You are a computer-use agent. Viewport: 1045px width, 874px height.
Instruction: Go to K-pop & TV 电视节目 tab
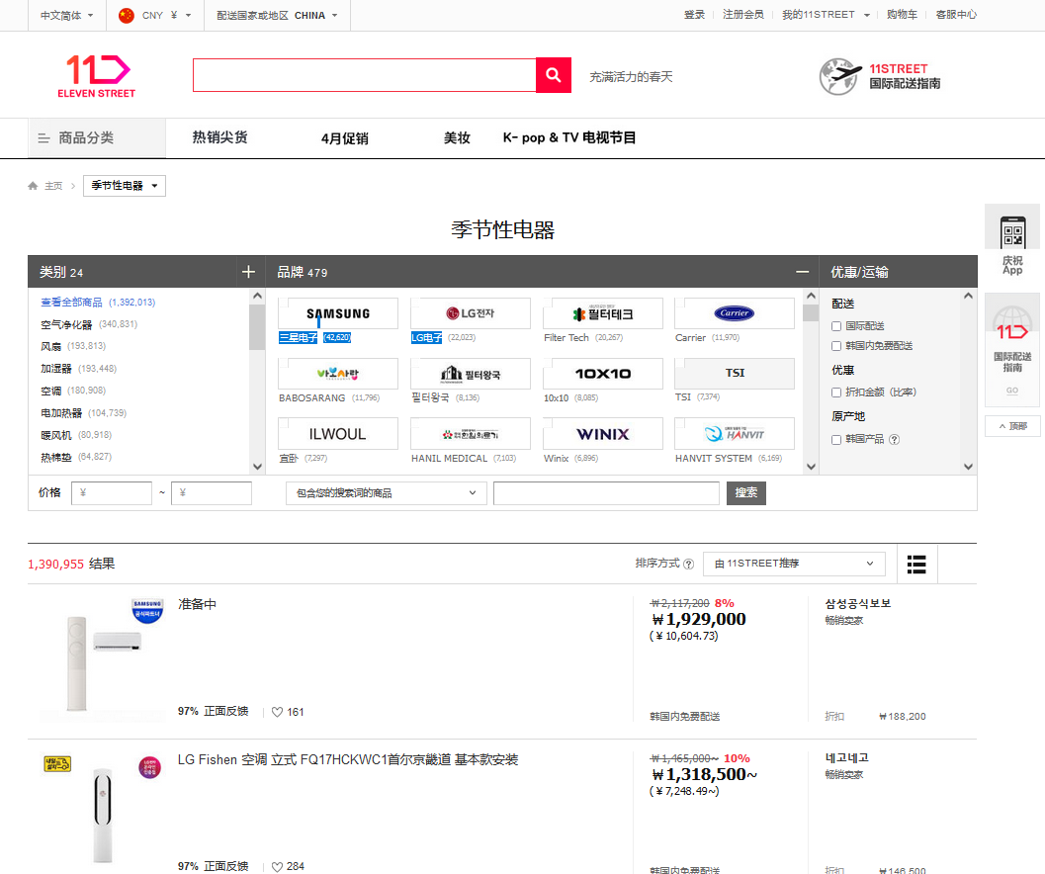point(569,137)
